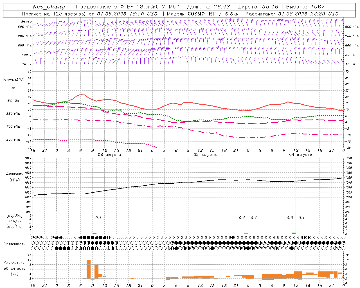This screenshot has width=360, height=288.
Task: Click the station name Nov_Chany in the header
Action: (x=49, y=7)
